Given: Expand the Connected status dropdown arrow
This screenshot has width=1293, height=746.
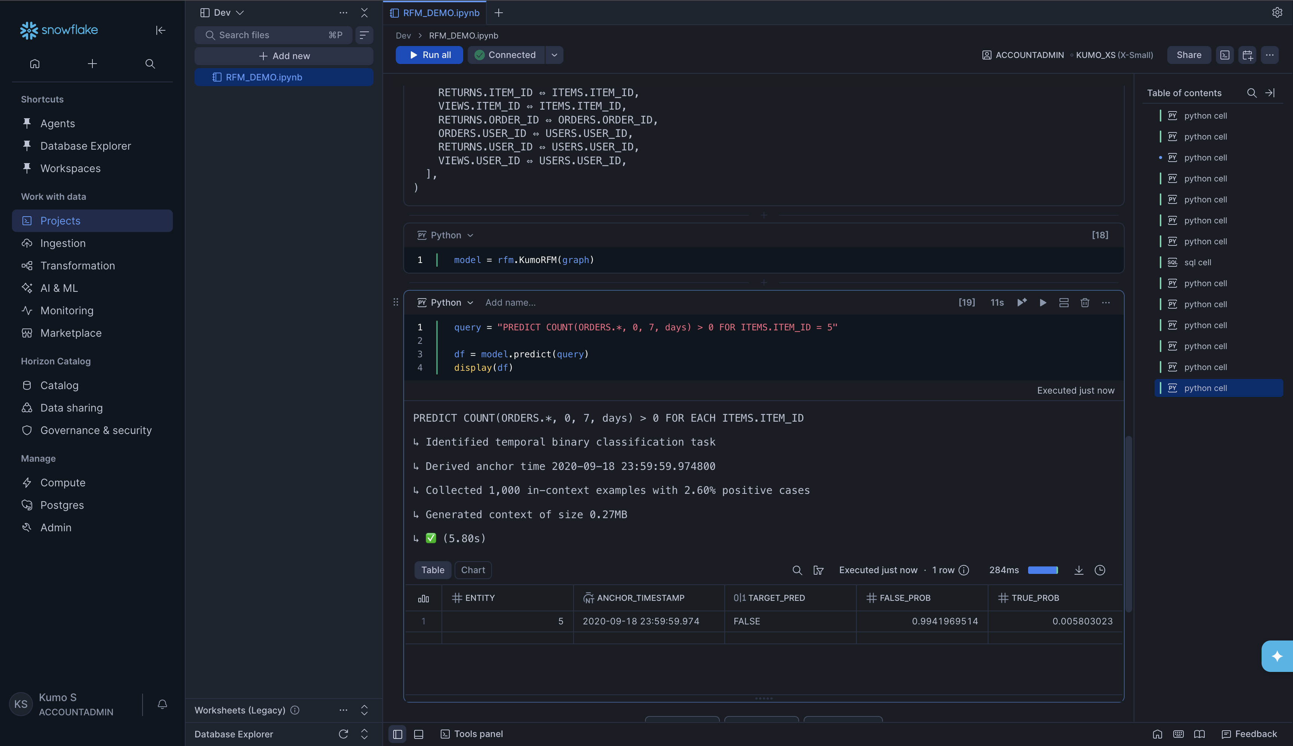Looking at the screenshot, I should 554,55.
